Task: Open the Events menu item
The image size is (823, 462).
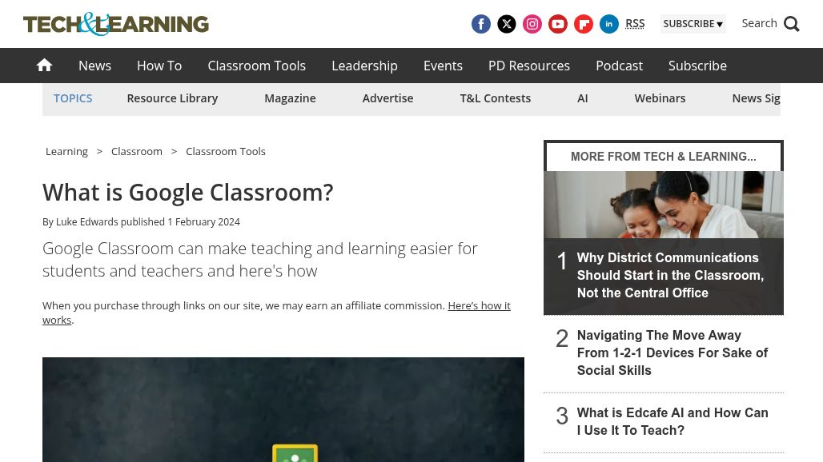Action: [443, 66]
